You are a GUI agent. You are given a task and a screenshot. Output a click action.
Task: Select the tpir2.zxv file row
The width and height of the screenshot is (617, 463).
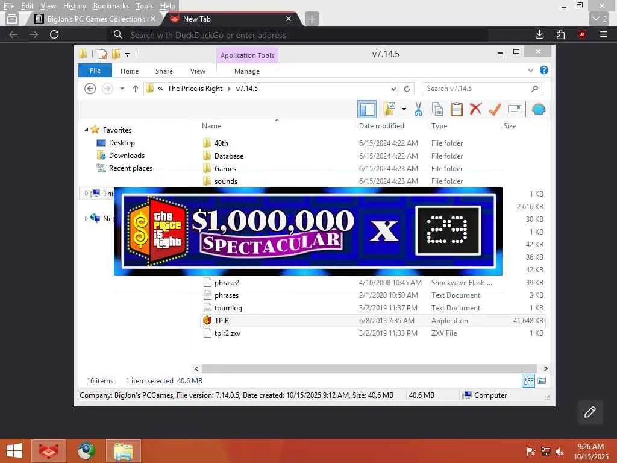373,333
